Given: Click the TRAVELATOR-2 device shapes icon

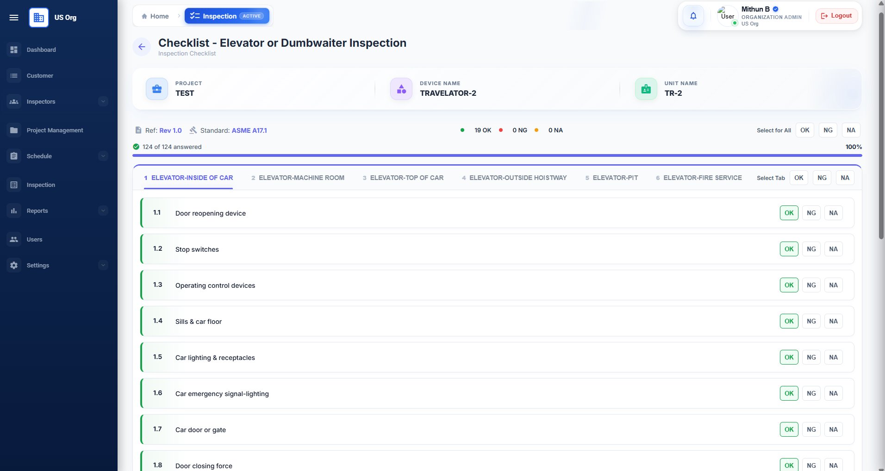Looking at the screenshot, I should [x=401, y=89].
